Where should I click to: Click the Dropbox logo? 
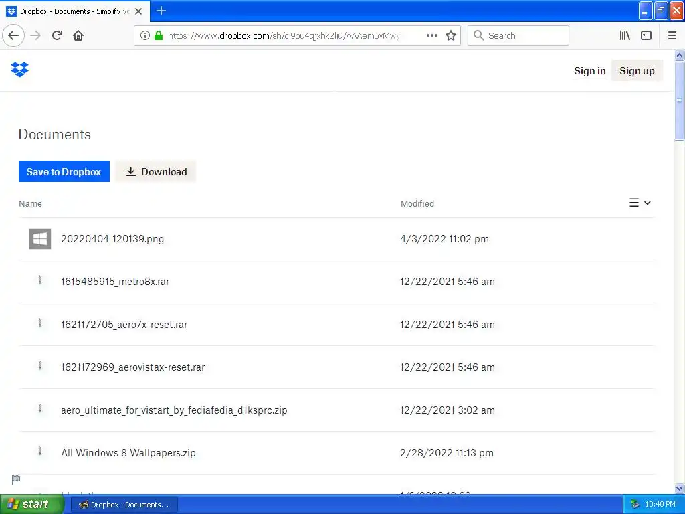point(19,70)
